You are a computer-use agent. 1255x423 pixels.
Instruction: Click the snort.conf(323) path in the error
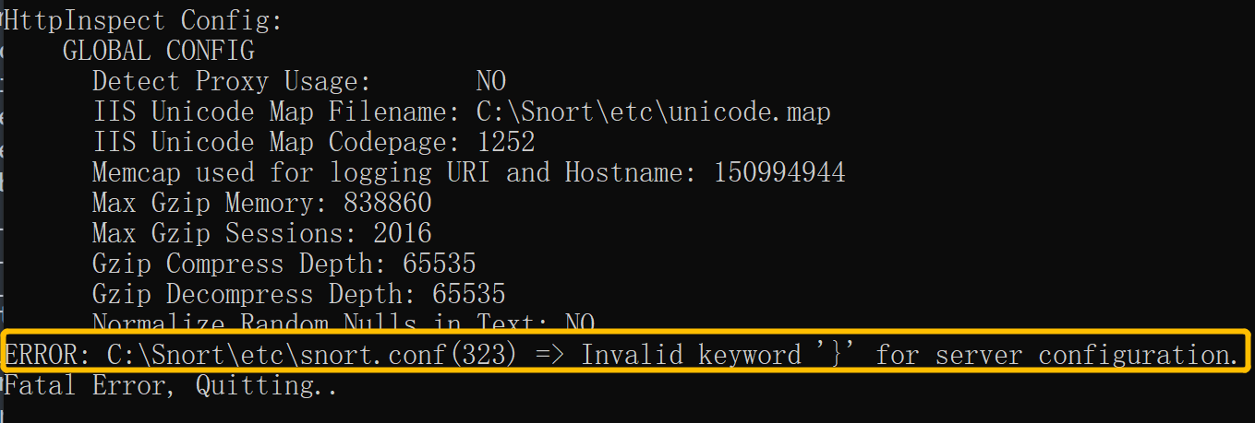click(311, 355)
